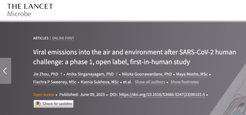The image size is (246, 115).
Task: Click the Check for updates bookmark icon
Action: click(x=38, y=104)
